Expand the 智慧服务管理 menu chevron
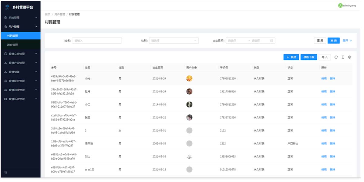The image size is (364, 182). [36, 81]
